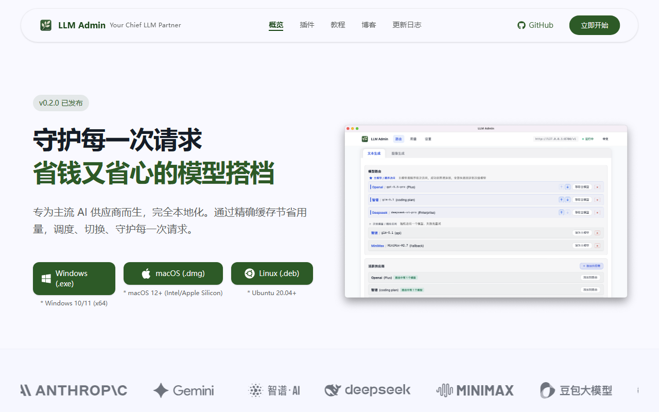Click the MINIMAX waveform logo
The height and width of the screenshot is (412, 659).
pyautogui.click(x=475, y=390)
